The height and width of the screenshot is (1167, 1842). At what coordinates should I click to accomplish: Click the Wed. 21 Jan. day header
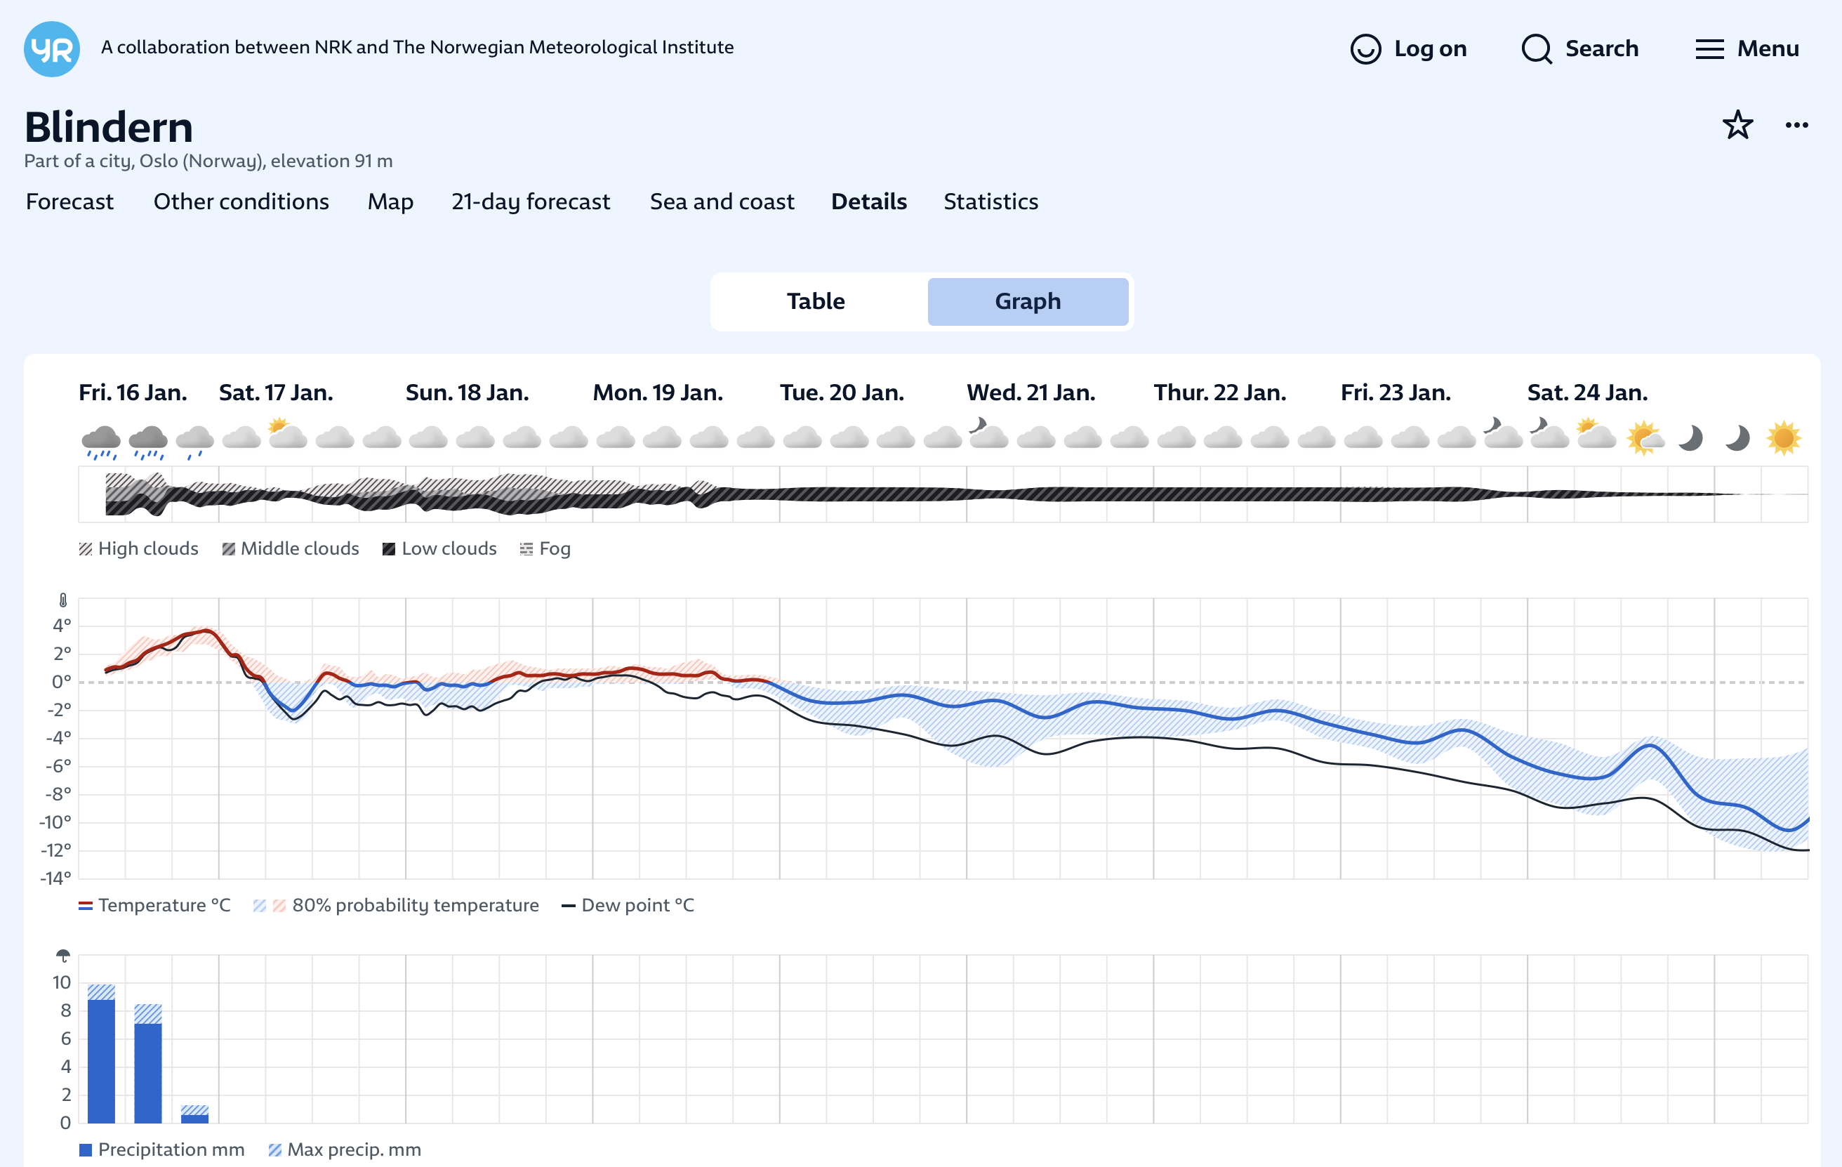(1031, 393)
